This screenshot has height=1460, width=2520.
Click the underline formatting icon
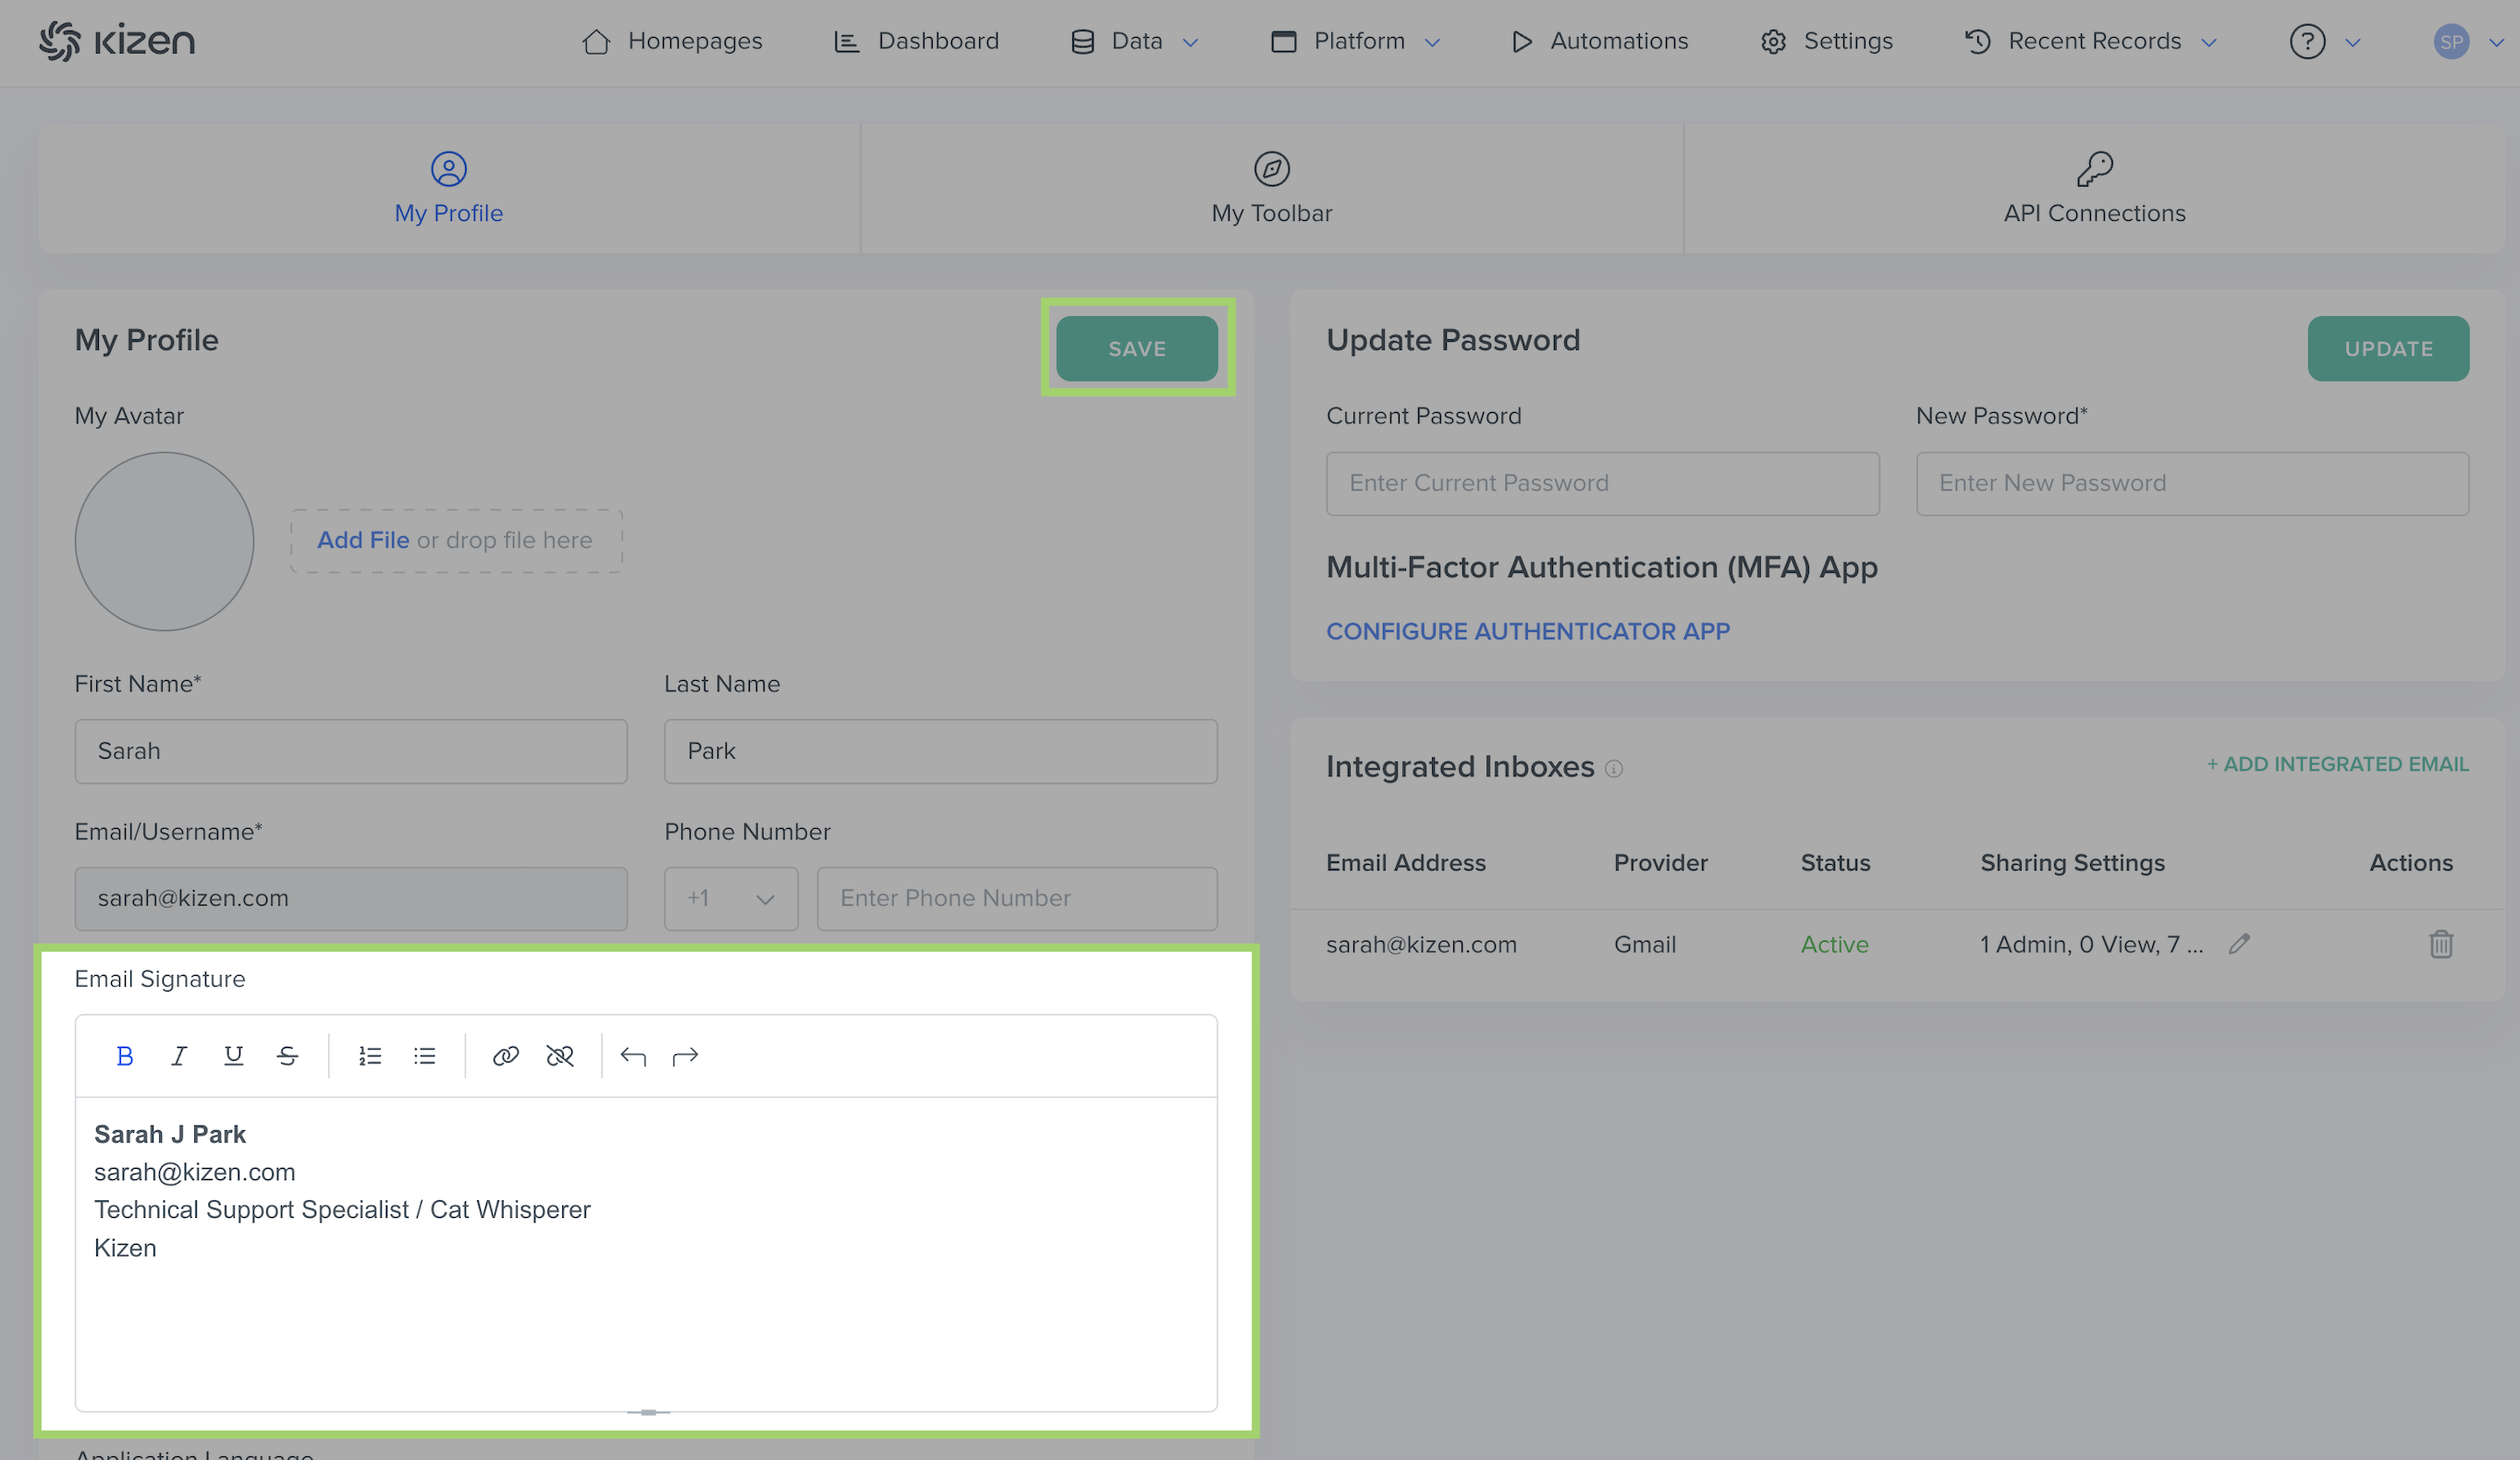pyautogui.click(x=233, y=1056)
